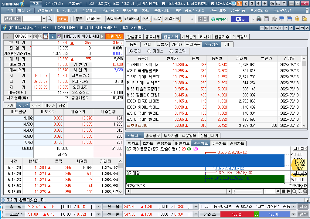Switch to virtual screen 2
The image size is (310, 219).
(246, 3)
